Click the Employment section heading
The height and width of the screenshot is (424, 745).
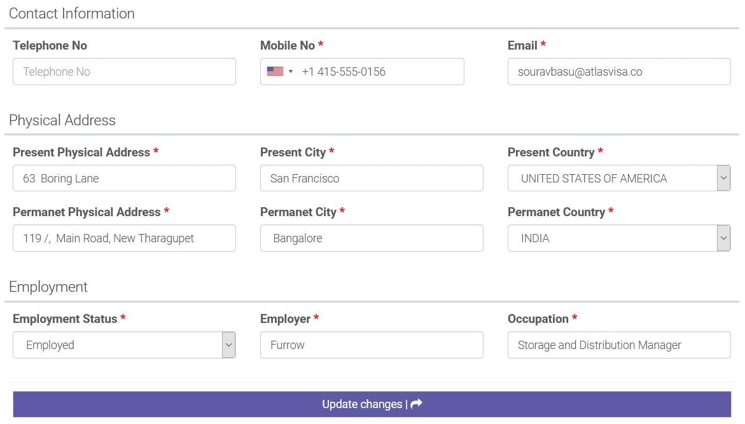[x=48, y=287]
